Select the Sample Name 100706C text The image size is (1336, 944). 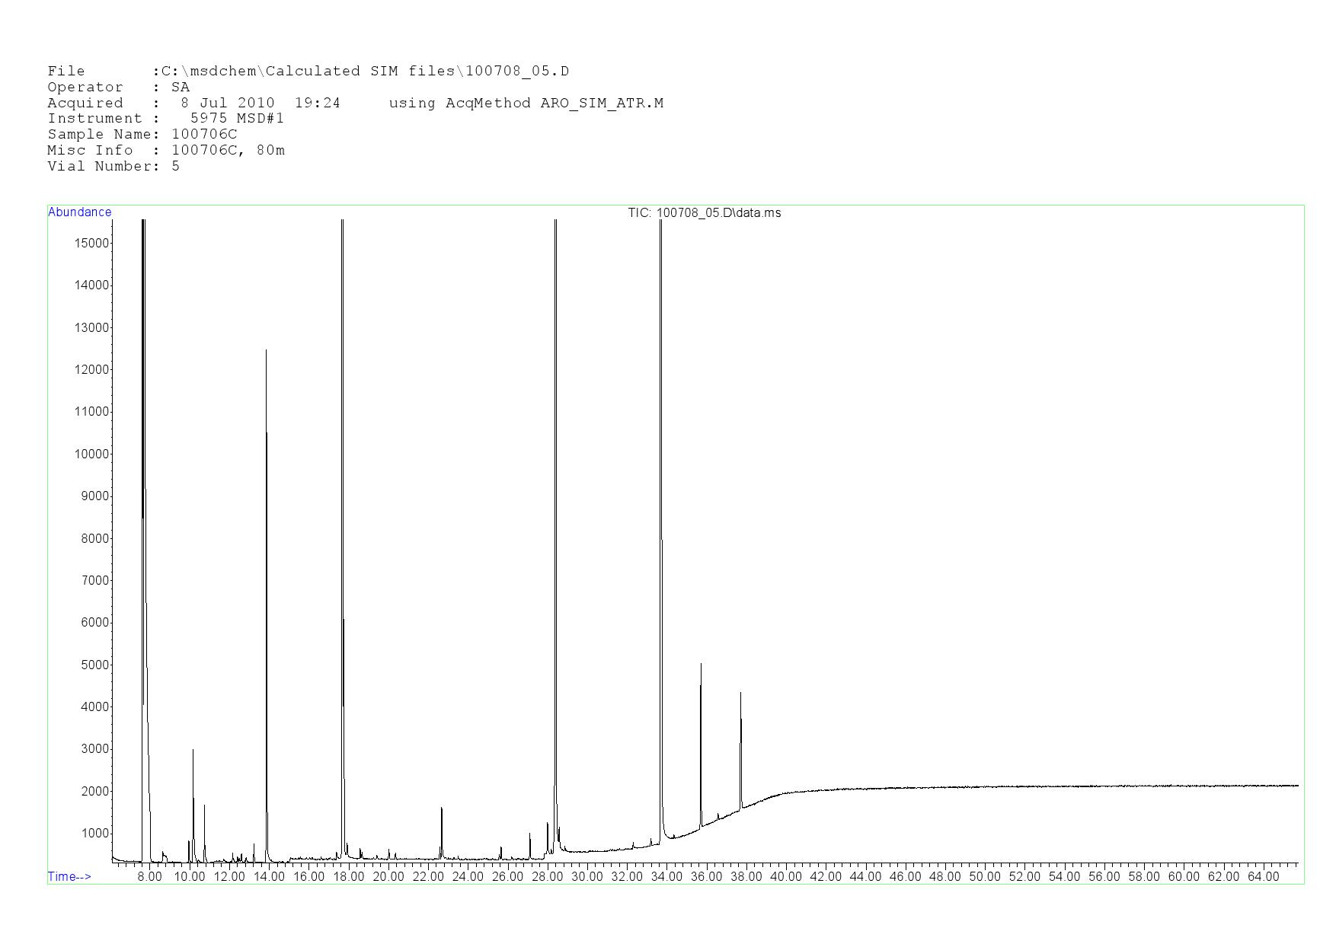coord(204,135)
